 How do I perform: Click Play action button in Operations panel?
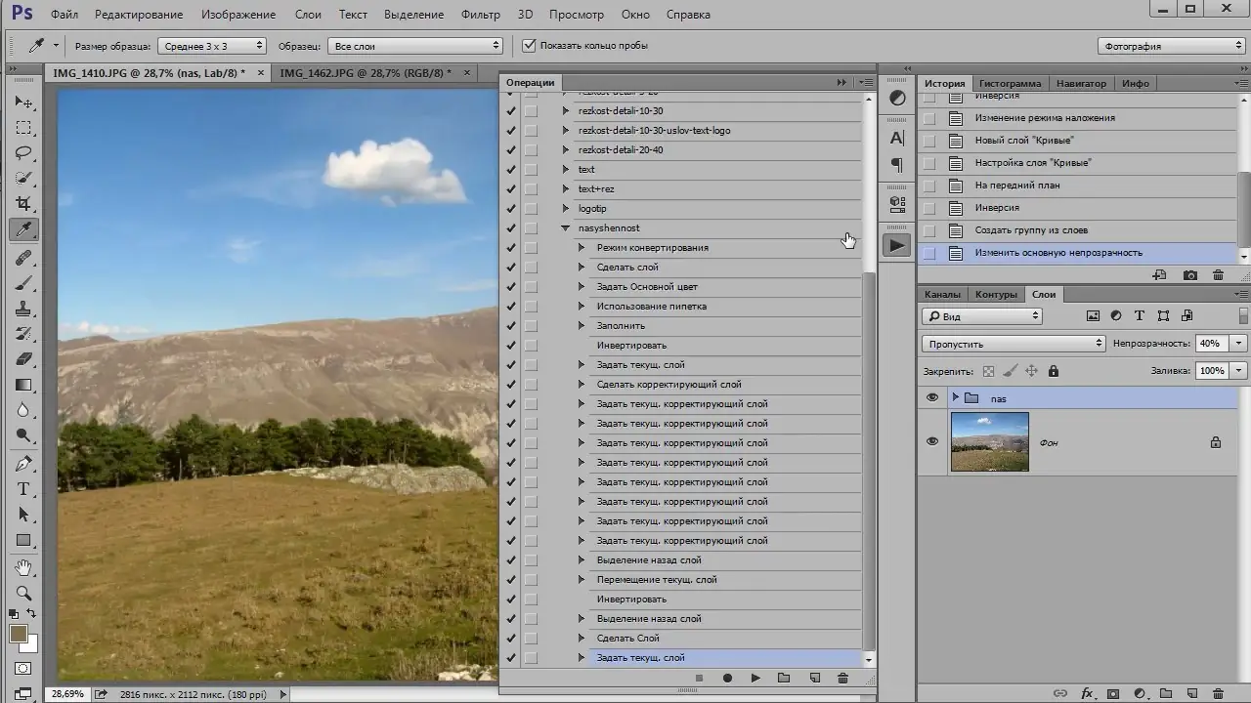pyautogui.click(x=755, y=678)
